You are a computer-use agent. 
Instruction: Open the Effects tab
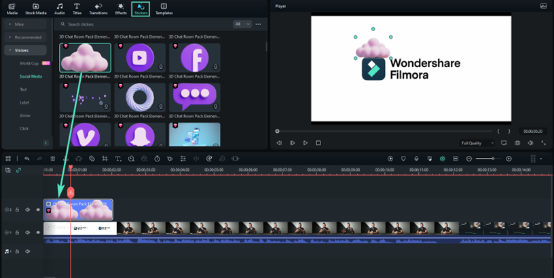[120, 9]
